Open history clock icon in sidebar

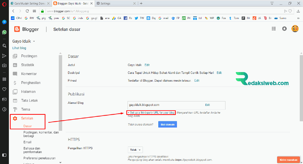(x=4, y=109)
